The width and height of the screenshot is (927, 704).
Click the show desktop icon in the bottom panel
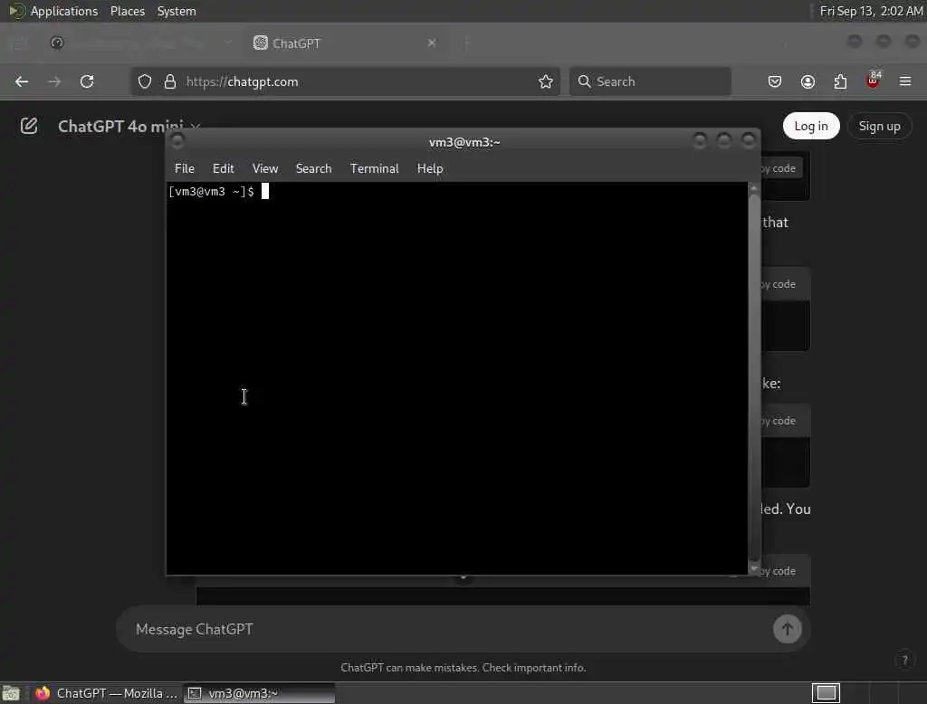[11, 693]
